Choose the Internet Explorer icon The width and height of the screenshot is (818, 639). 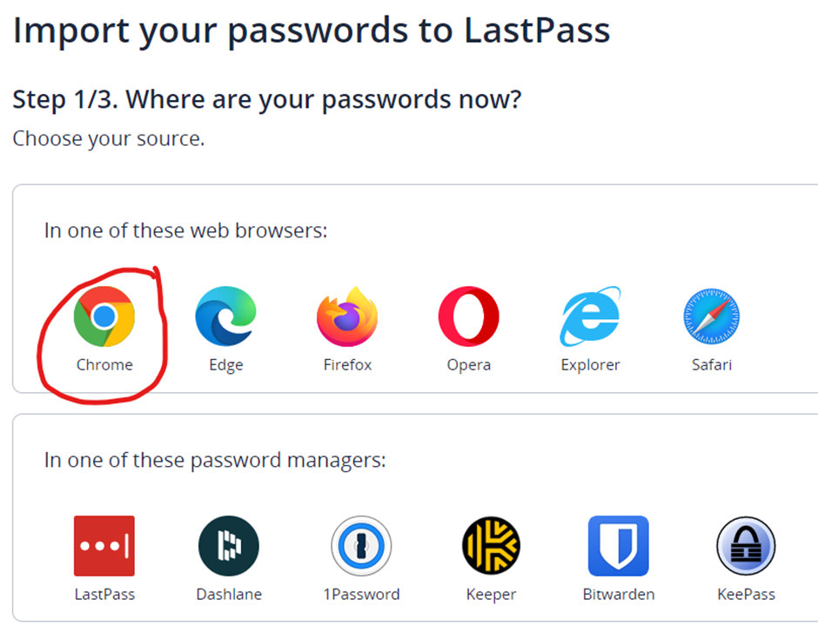click(590, 316)
